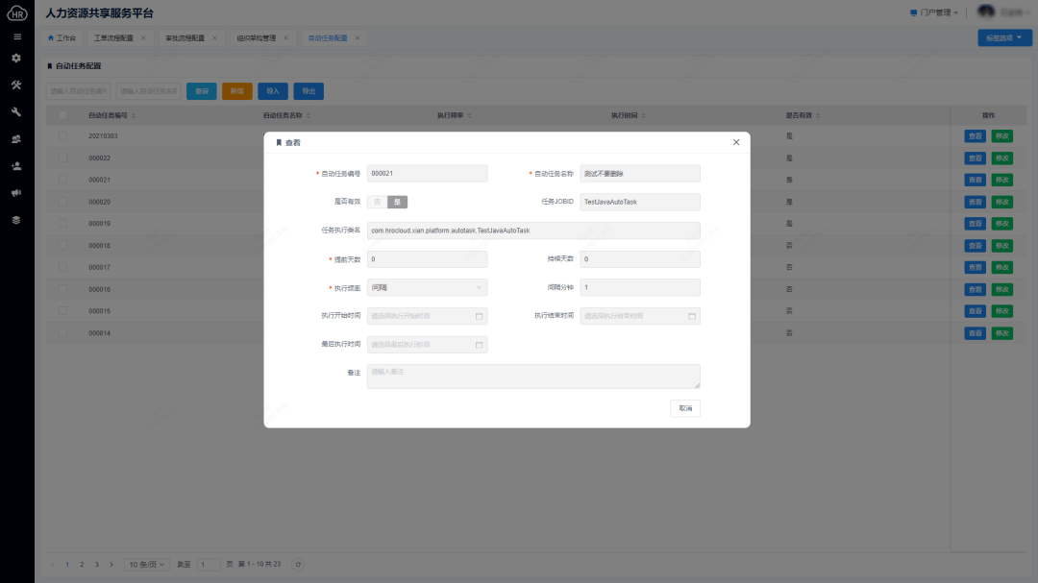Switch to the 工作台 tab

[x=62, y=37]
